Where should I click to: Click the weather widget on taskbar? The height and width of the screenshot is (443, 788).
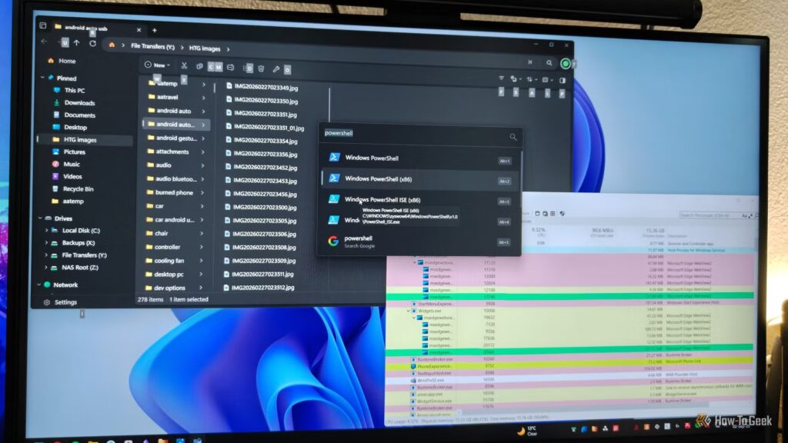click(x=528, y=431)
